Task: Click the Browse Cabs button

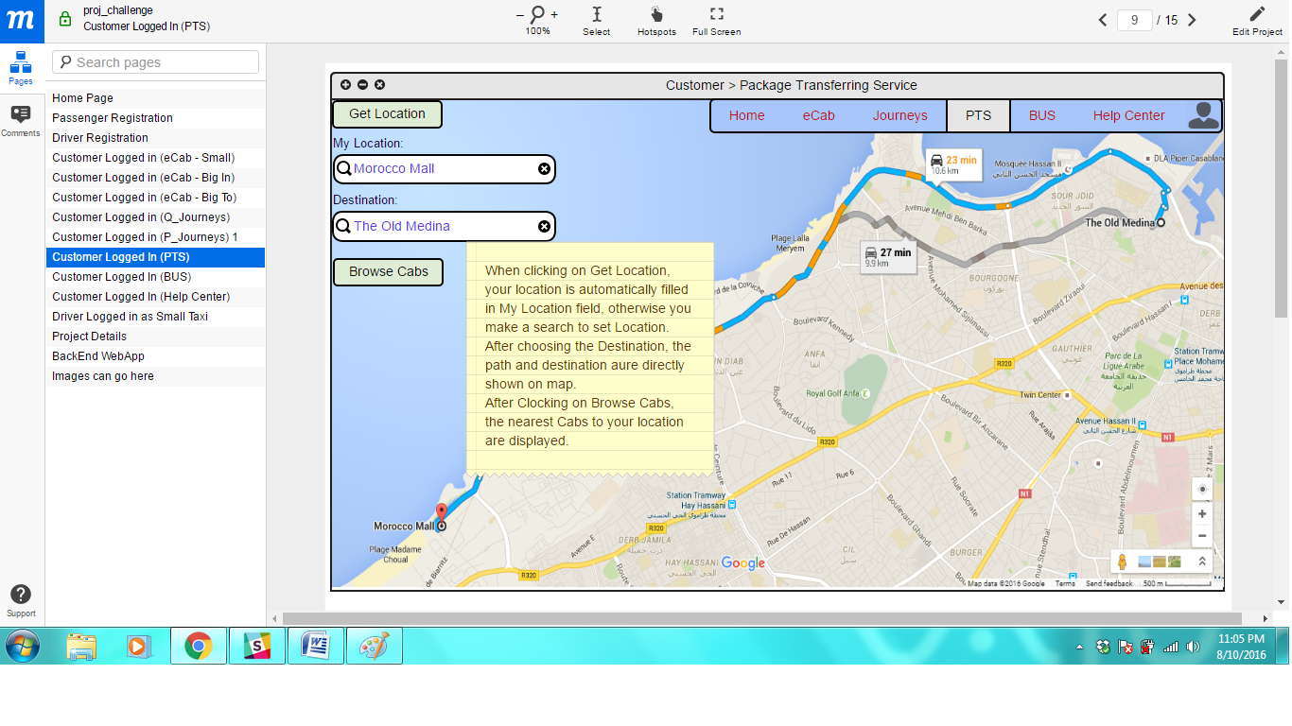Action: (x=388, y=272)
